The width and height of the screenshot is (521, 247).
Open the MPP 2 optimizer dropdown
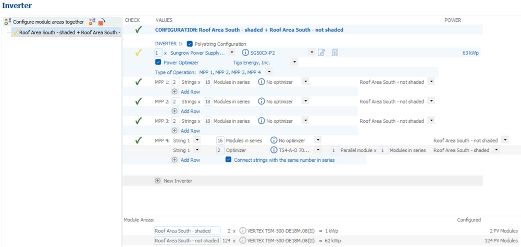pyautogui.click(x=305, y=101)
